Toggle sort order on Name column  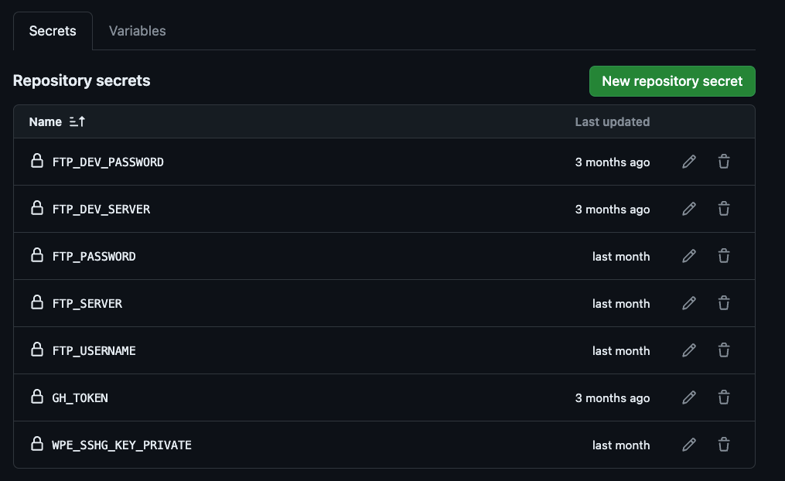pyautogui.click(x=77, y=121)
